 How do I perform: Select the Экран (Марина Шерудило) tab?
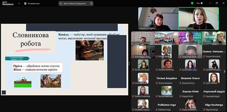(76, 3)
